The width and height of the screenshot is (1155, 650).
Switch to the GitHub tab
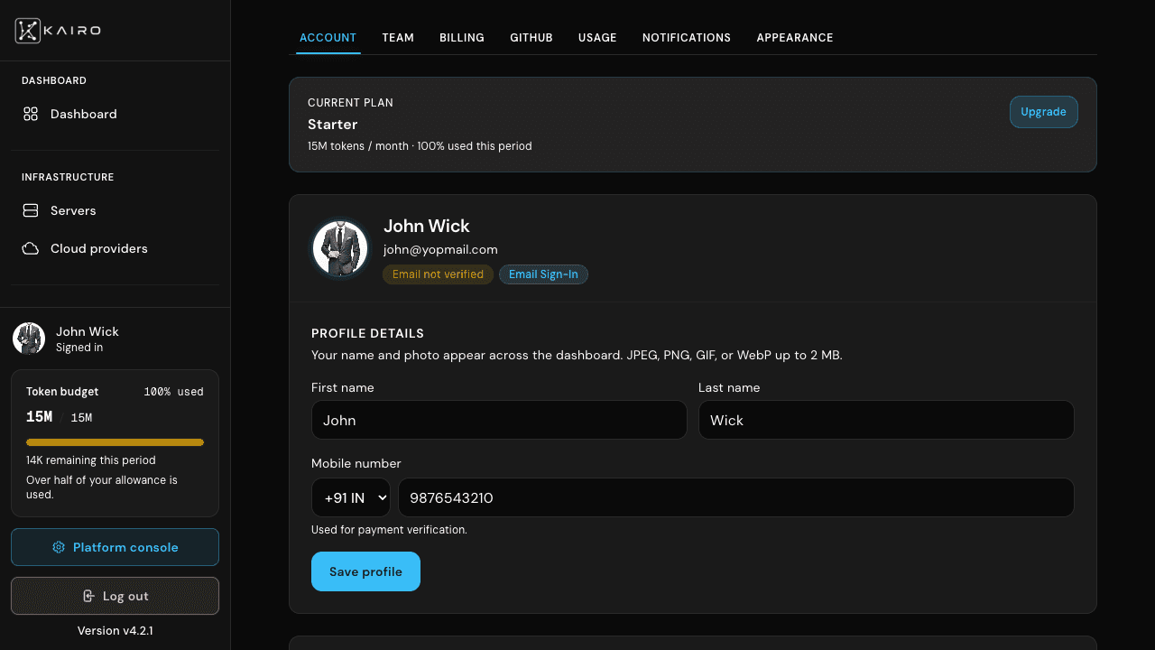[x=531, y=38]
